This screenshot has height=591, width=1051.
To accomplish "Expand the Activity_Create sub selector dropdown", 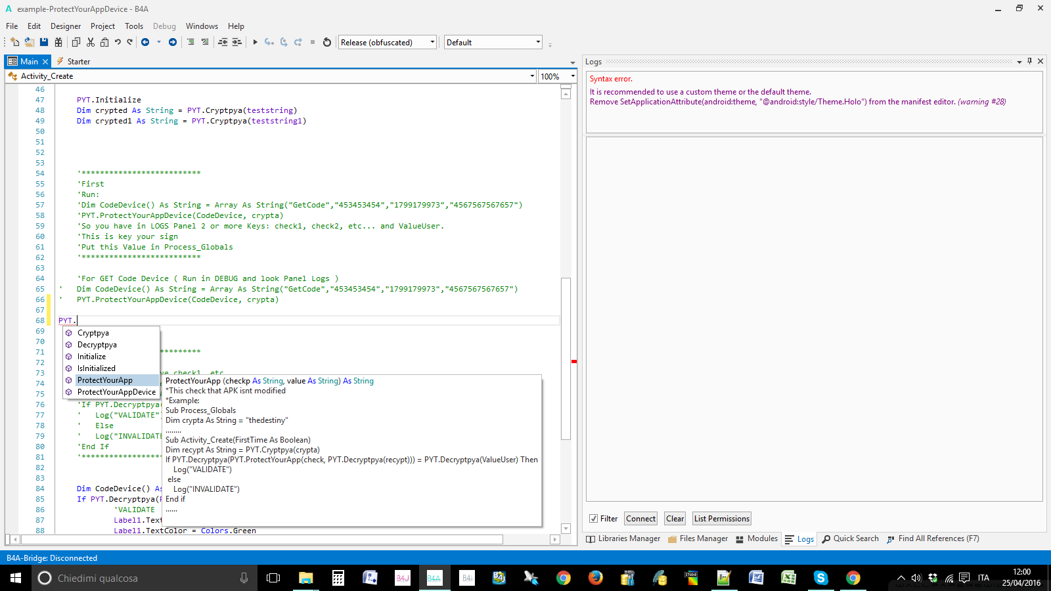I will [x=532, y=76].
